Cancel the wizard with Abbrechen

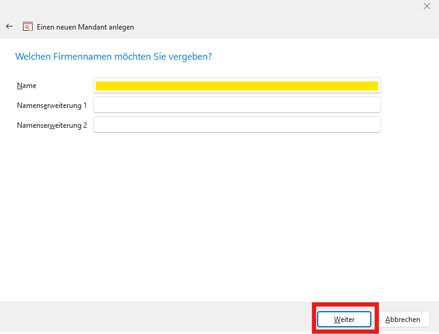click(403, 320)
